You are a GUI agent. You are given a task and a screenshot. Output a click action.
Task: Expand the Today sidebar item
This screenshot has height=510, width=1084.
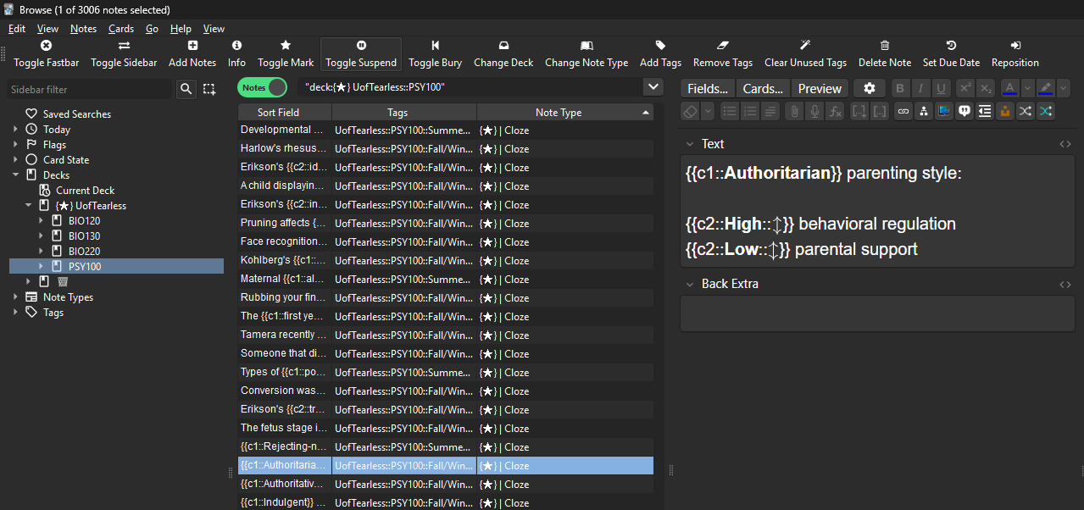tap(15, 130)
